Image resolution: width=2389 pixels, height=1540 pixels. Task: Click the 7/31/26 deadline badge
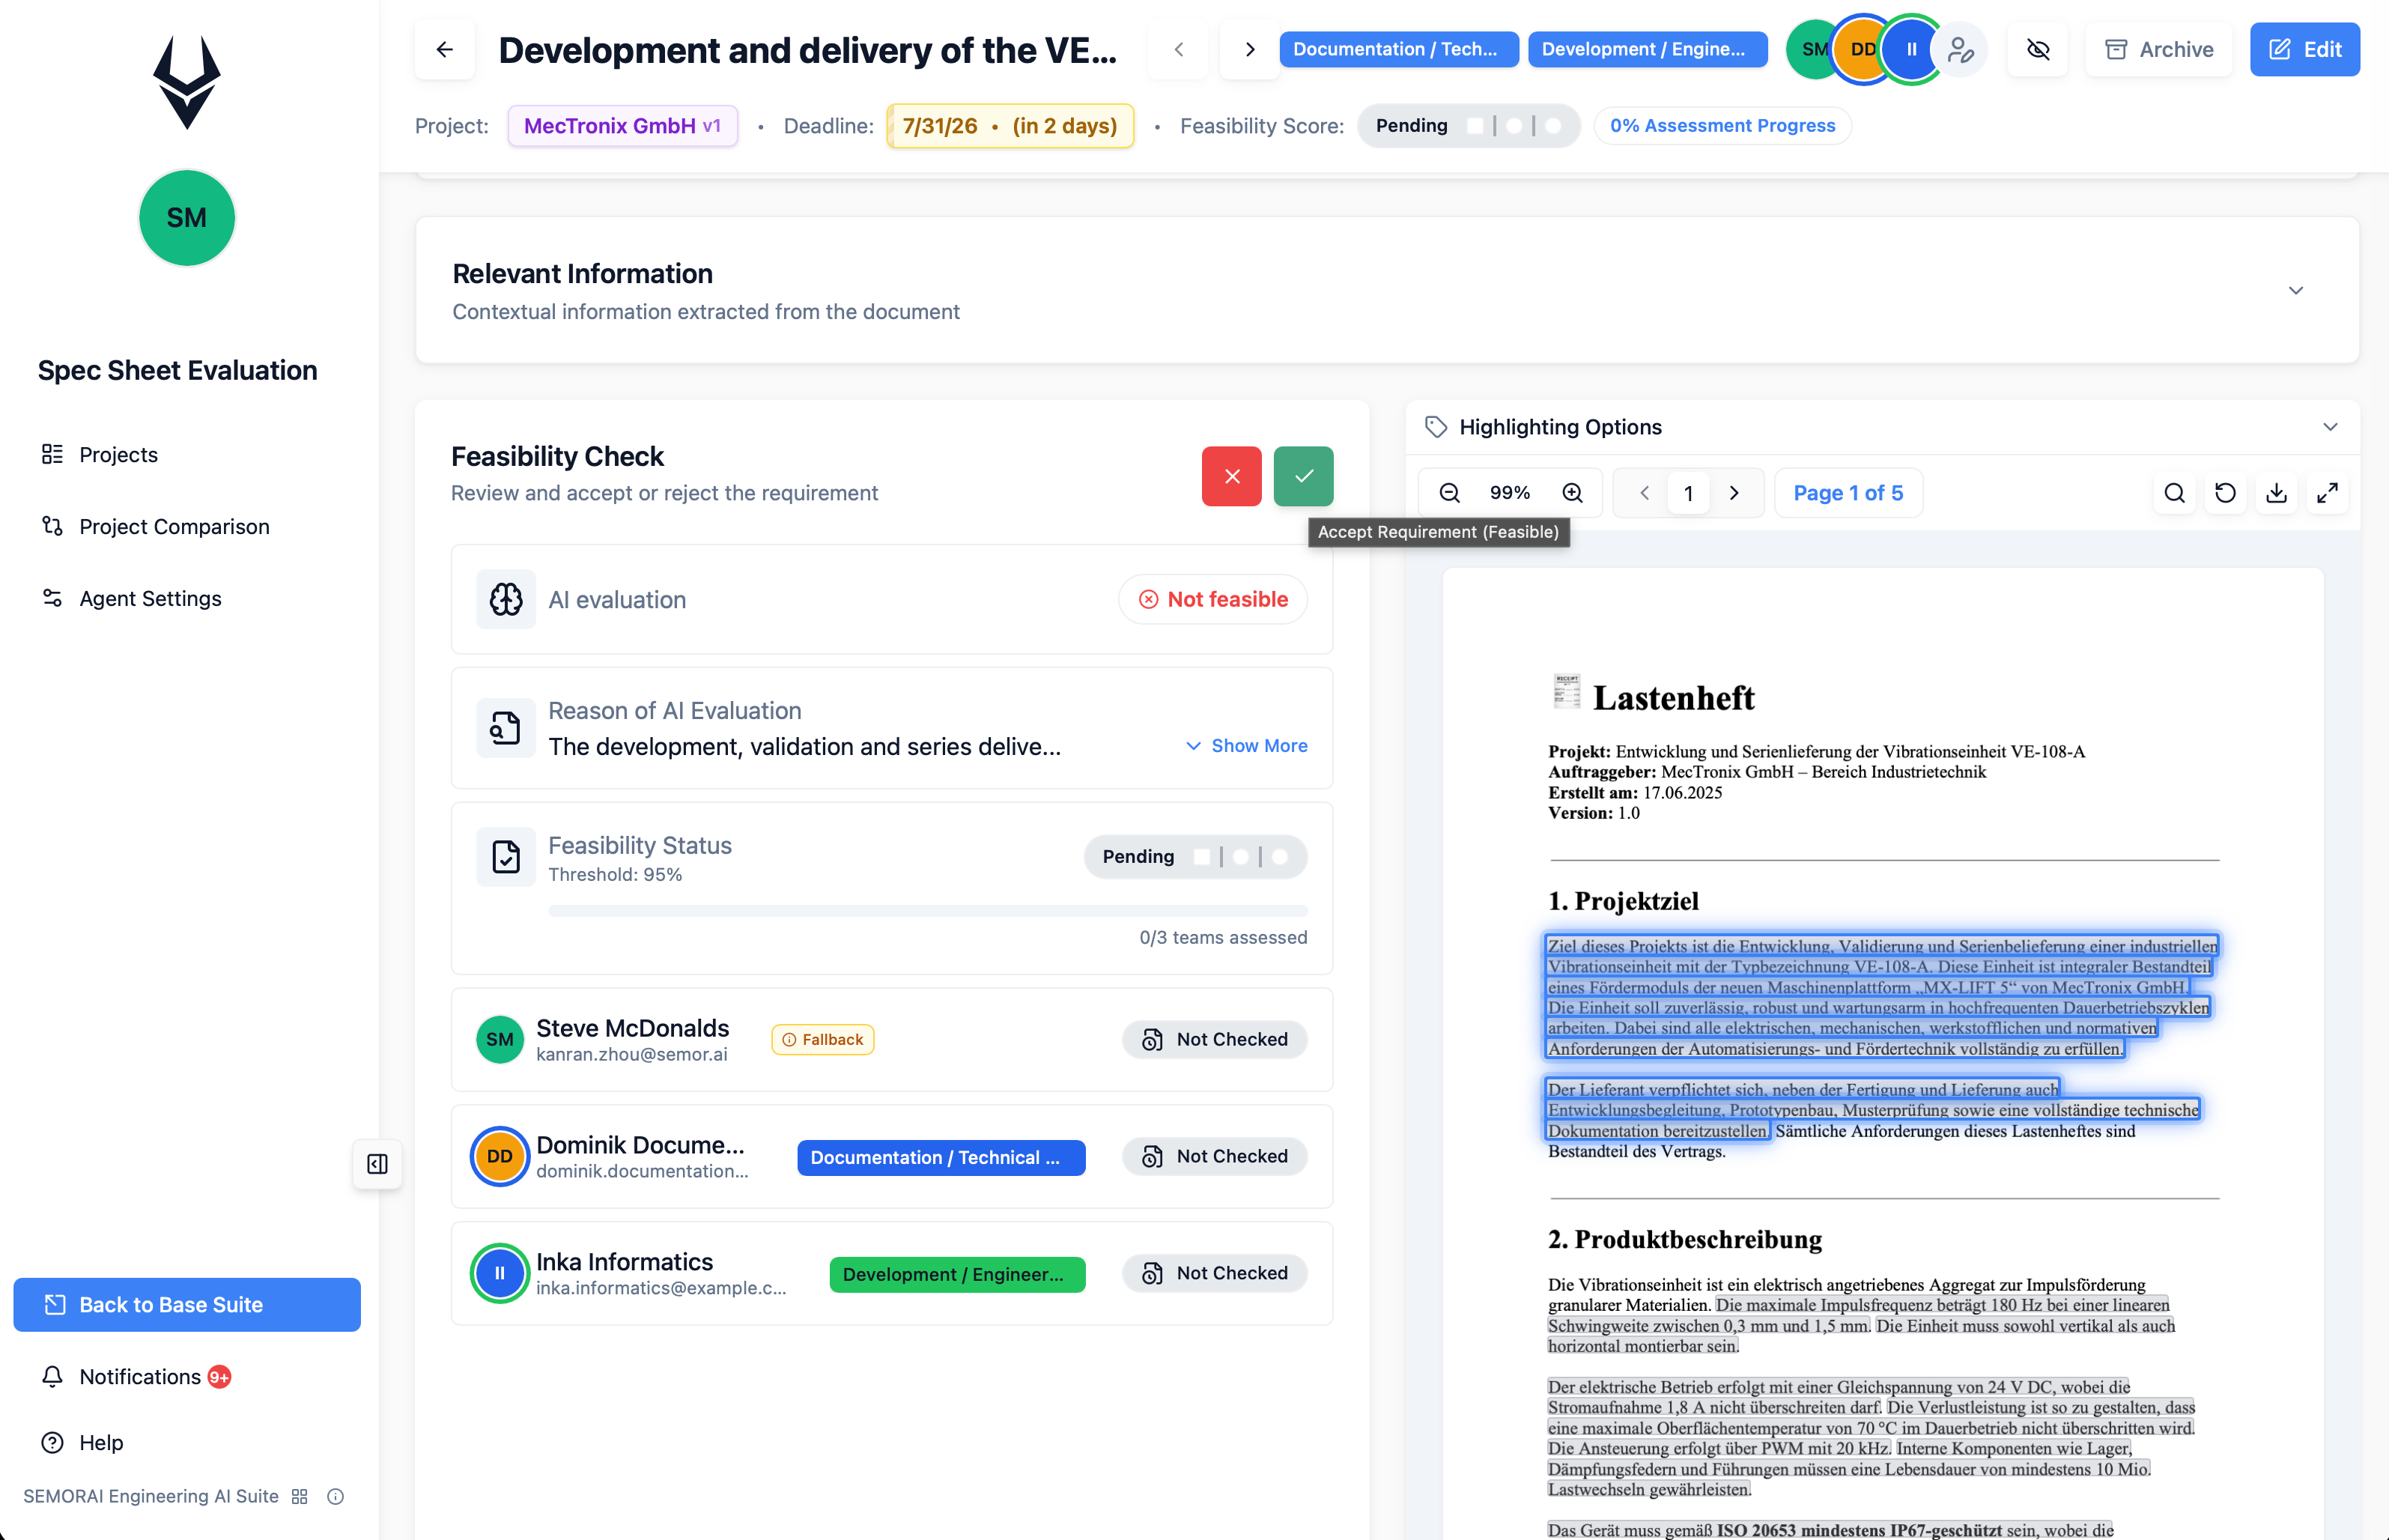(x=1010, y=126)
